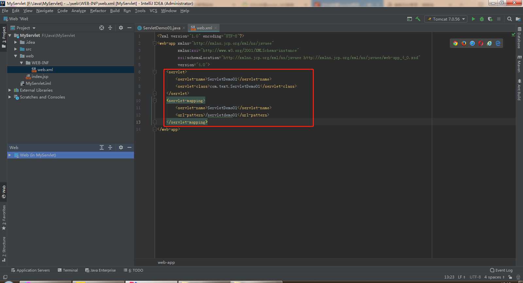Screen dimensions: 523x283
Task: Click 13:23 caret position in status bar
Action: click(449, 277)
